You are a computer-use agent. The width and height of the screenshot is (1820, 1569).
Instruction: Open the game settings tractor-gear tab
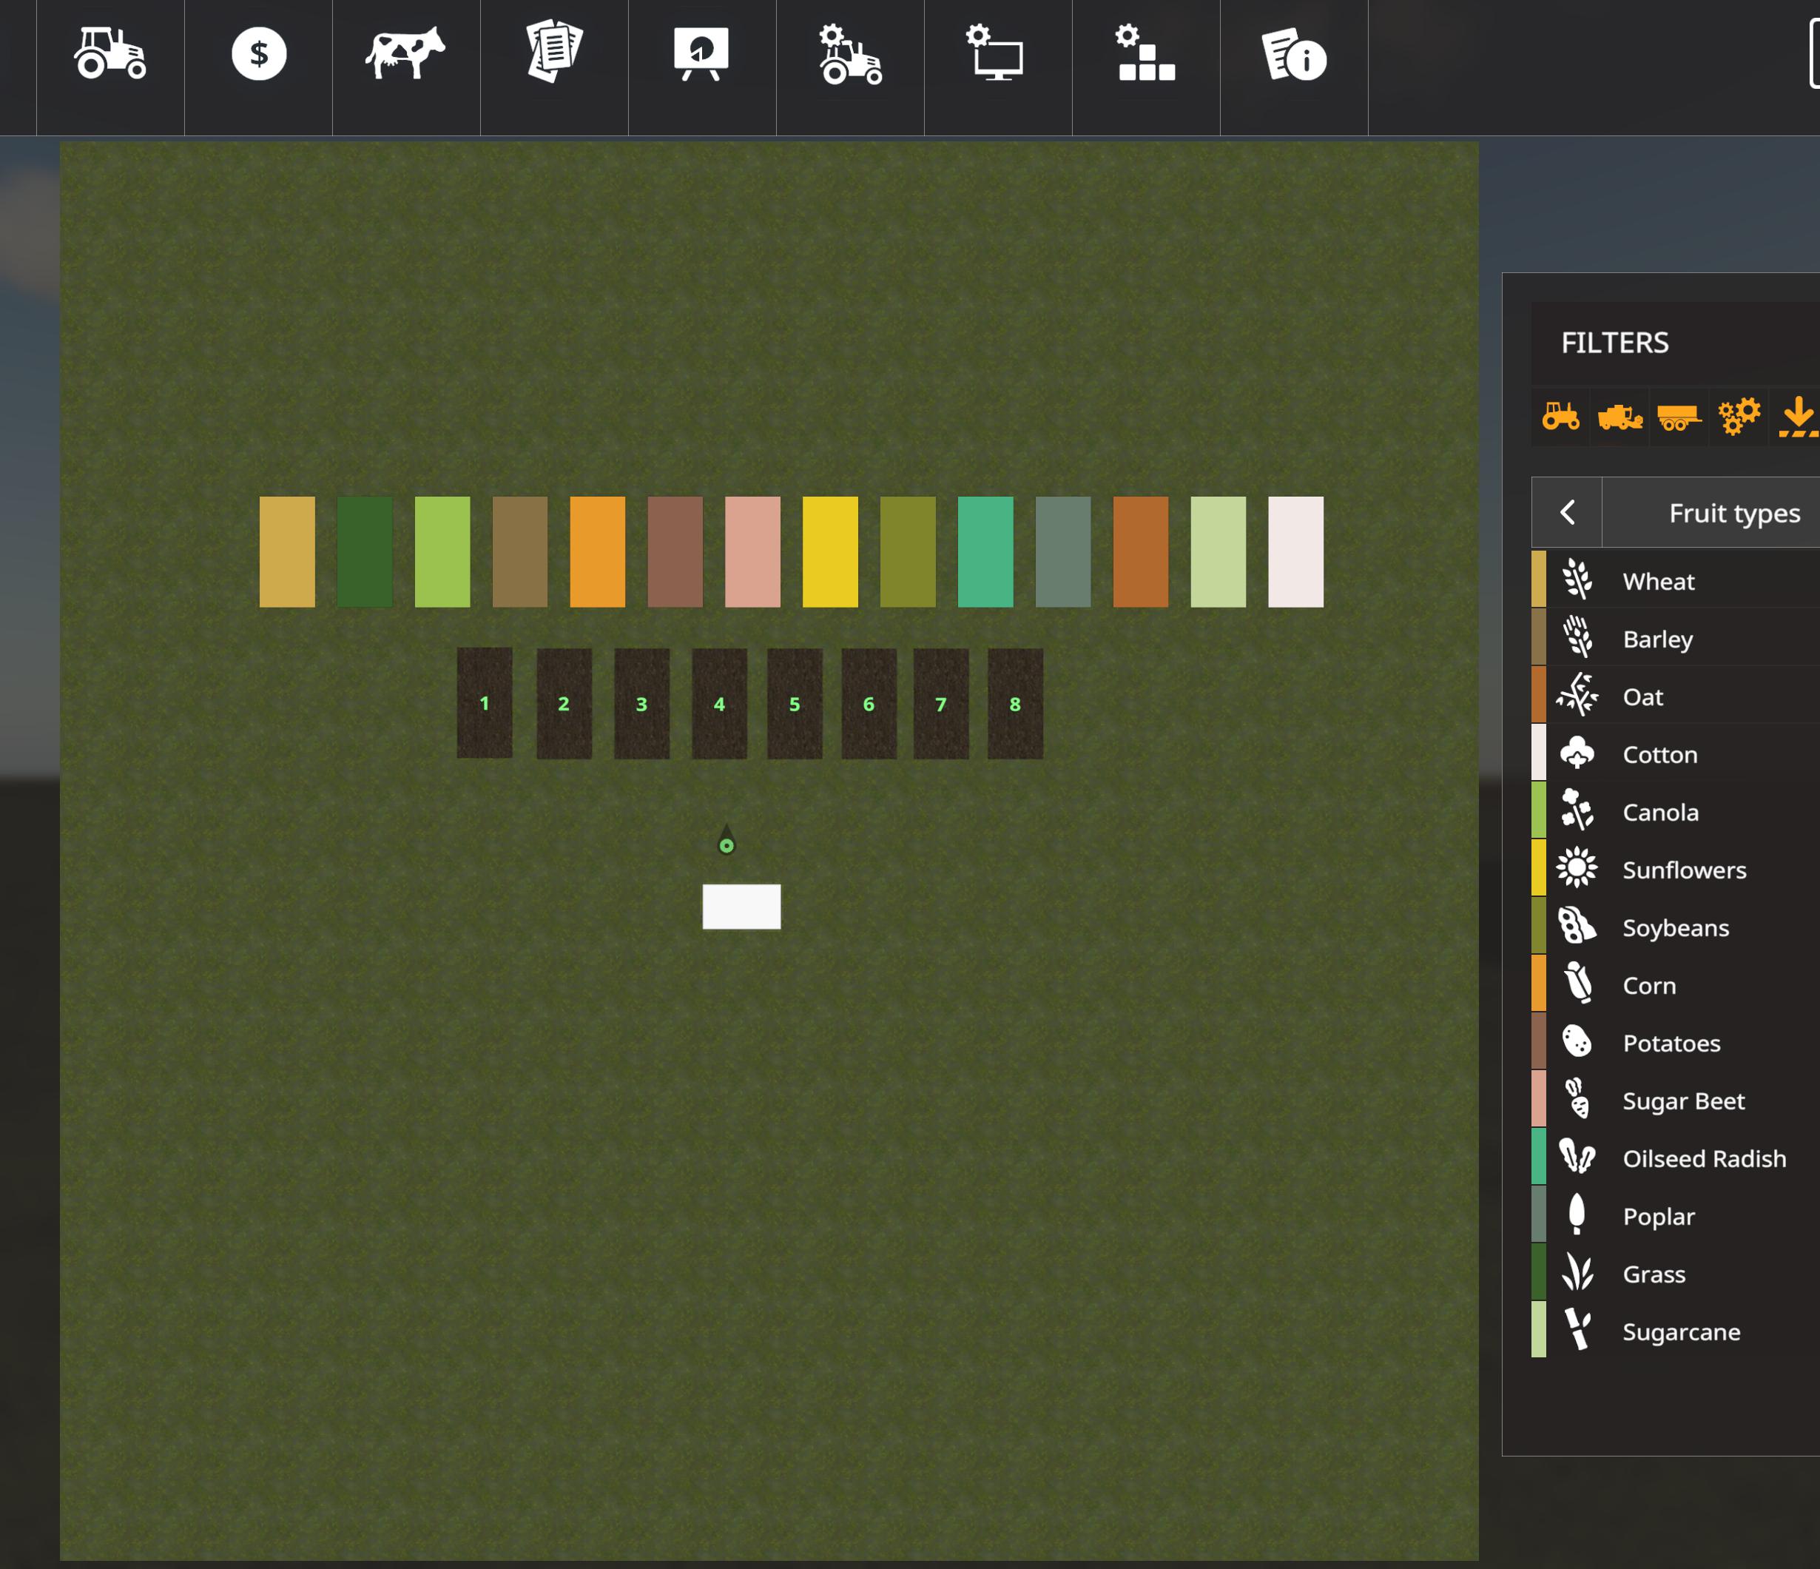pos(850,55)
